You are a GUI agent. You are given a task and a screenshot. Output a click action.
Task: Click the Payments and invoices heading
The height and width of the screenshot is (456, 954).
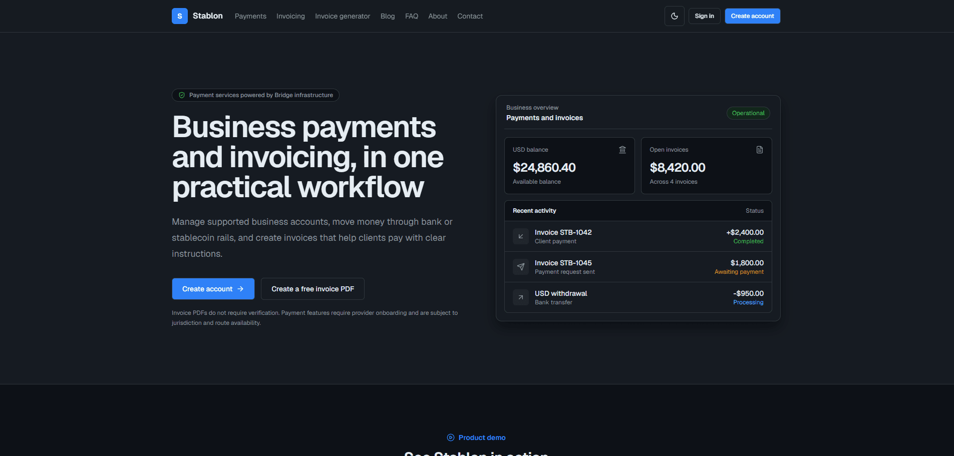tap(544, 118)
